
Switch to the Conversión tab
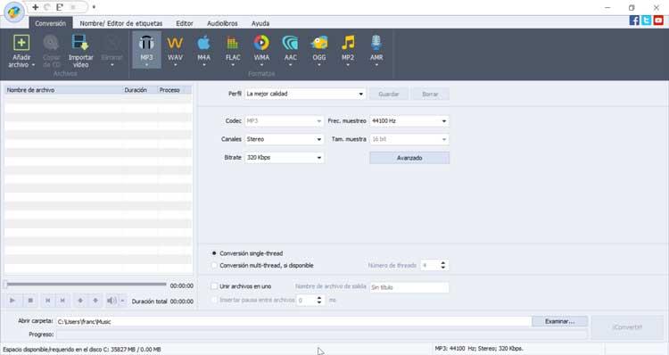(x=50, y=23)
